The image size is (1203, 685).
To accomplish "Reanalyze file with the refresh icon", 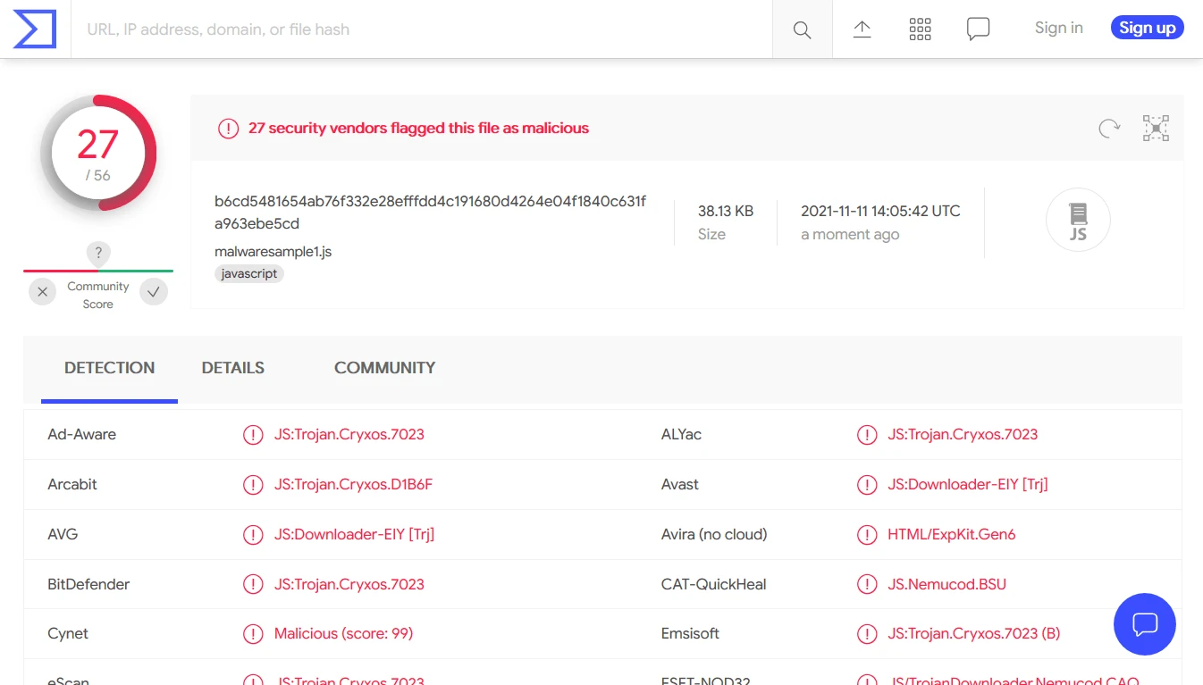I will [1109, 129].
